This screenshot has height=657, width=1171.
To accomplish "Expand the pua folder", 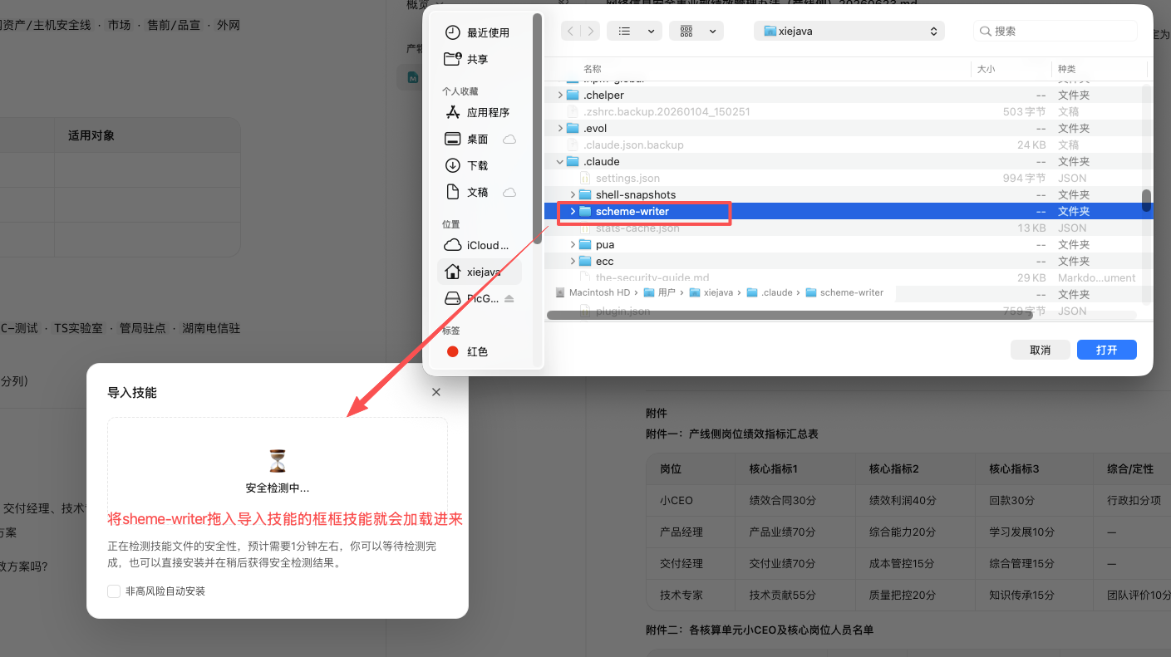I will click(x=573, y=245).
